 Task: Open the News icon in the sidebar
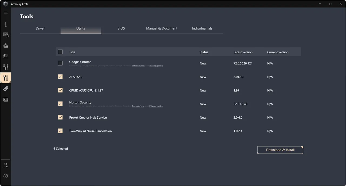pyautogui.click(x=5, y=100)
